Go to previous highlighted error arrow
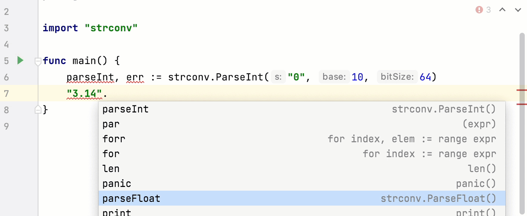The height and width of the screenshot is (216, 527). click(502, 10)
